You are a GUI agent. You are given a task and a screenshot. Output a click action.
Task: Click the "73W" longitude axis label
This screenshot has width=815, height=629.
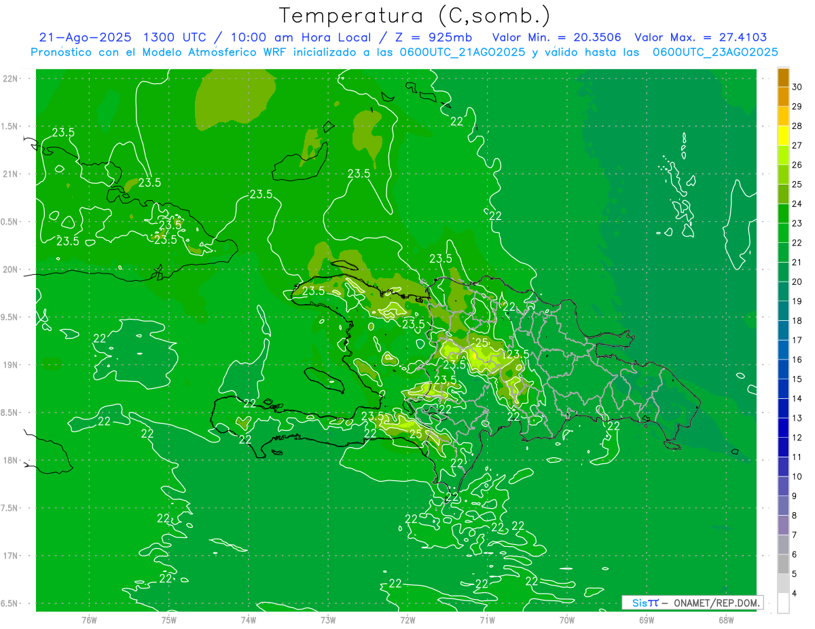click(x=328, y=620)
